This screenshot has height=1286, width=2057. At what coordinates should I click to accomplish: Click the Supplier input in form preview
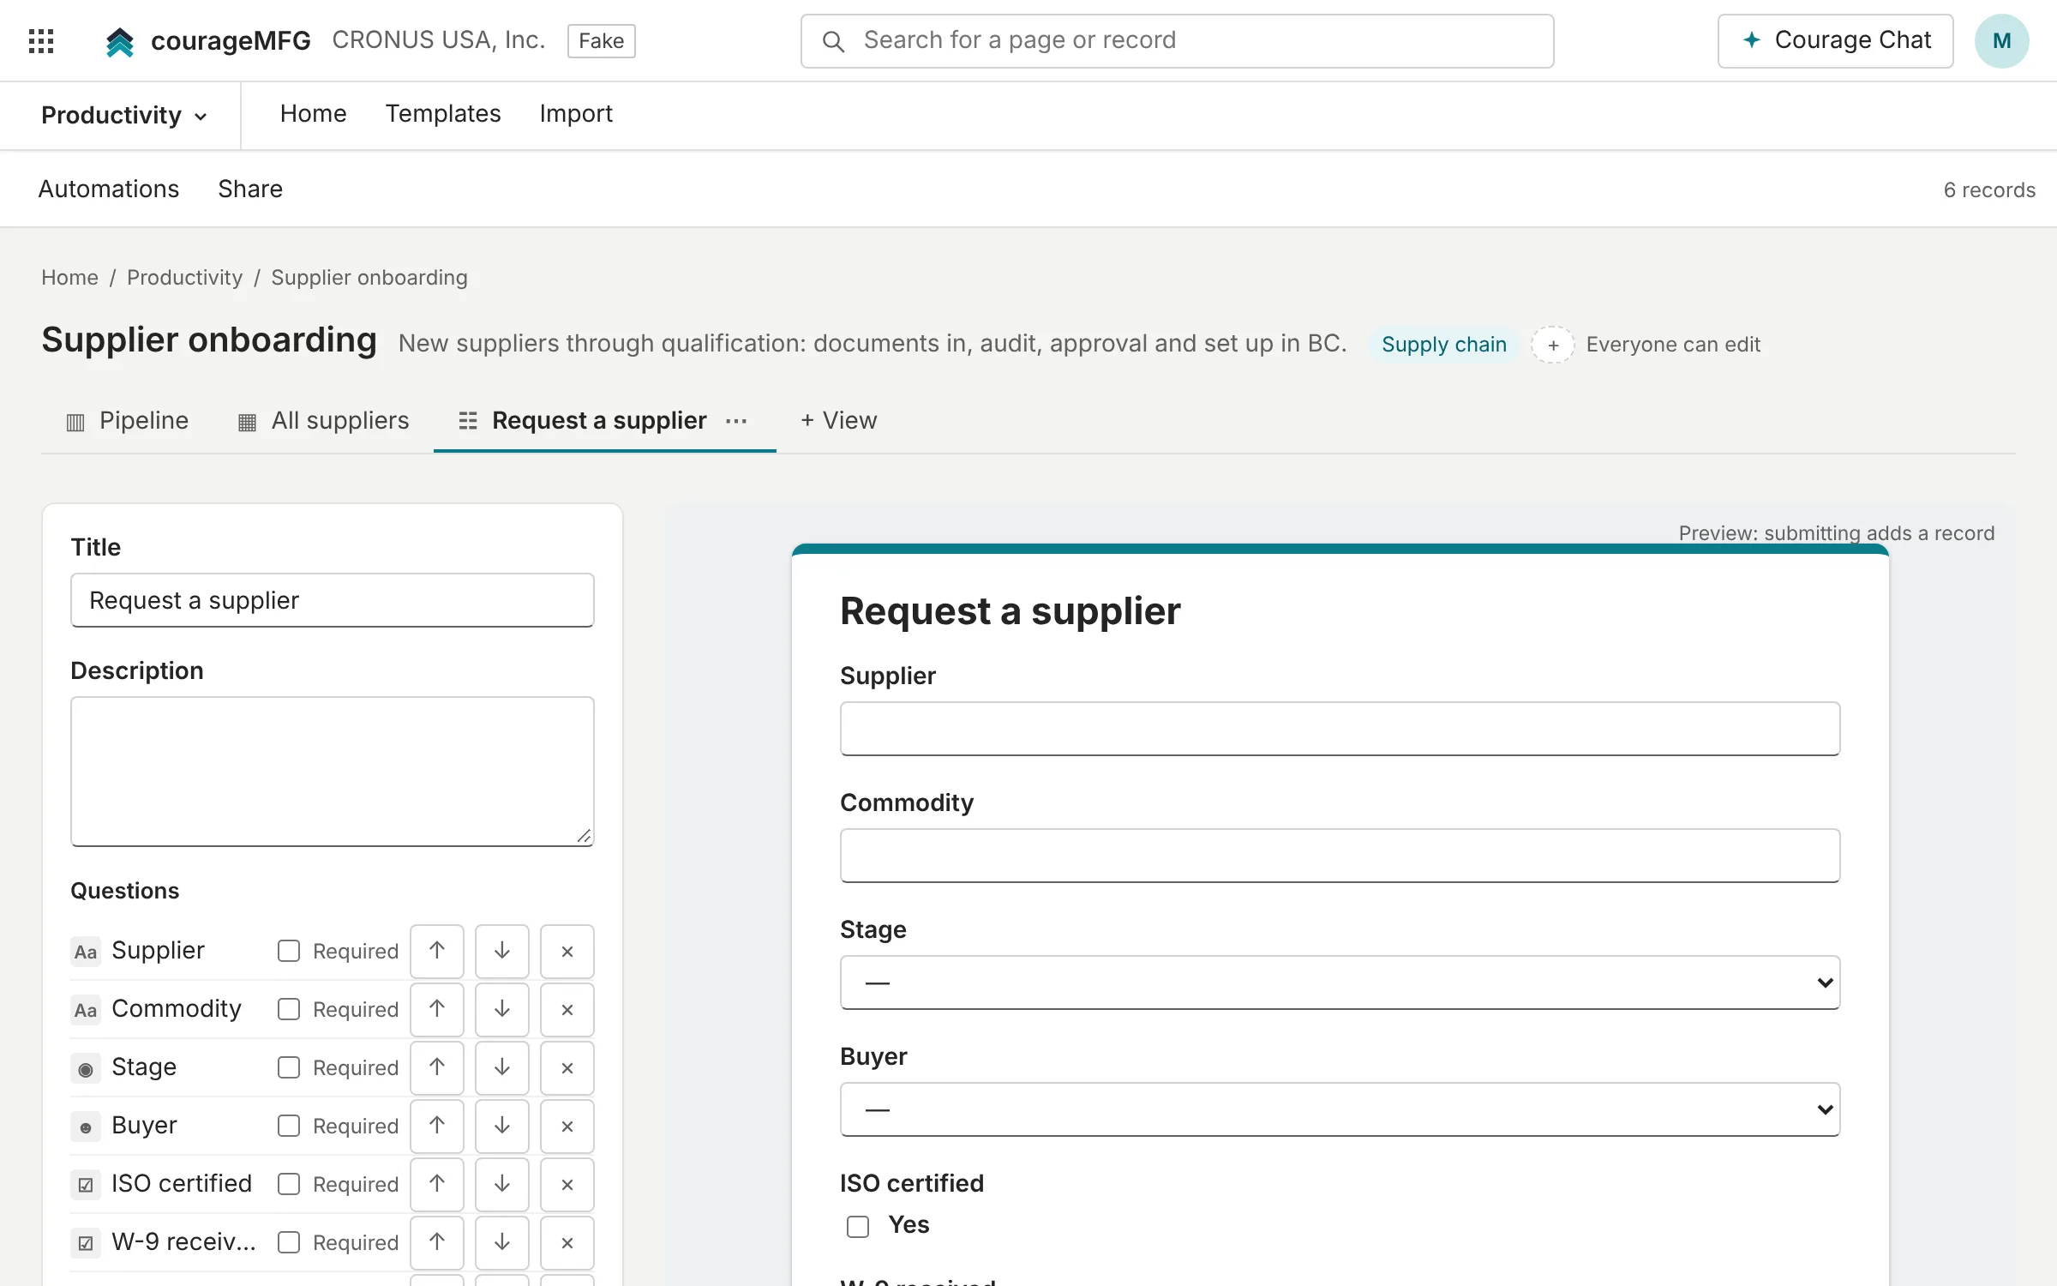coord(1340,729)
